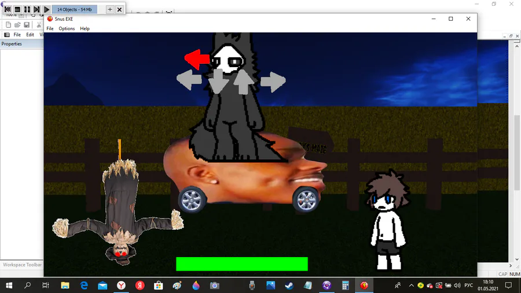The image size is (521, 293).
Task: Close the debugger bar with its X
Action: (x=119, y=10)
